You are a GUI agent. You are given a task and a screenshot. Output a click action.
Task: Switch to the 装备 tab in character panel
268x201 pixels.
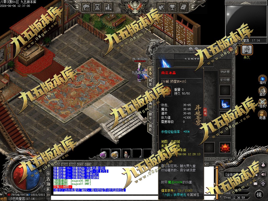[x=150, y=71]
